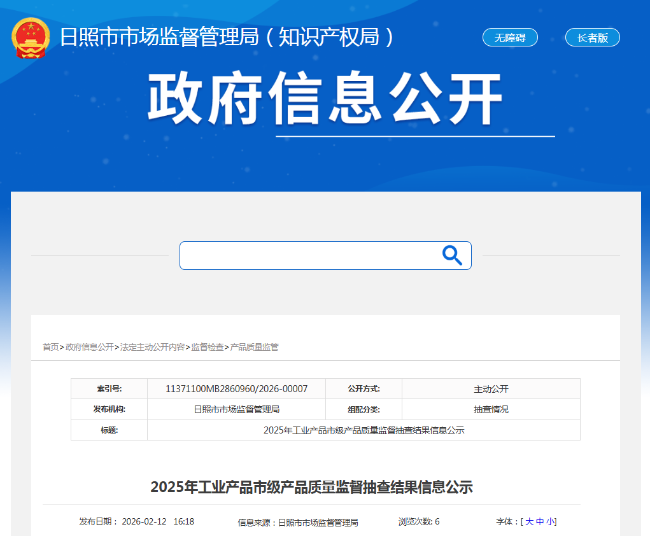Screen dimensions: 650x536
Task: Click the national emblem logo in header
Action: tap(31, 38)
